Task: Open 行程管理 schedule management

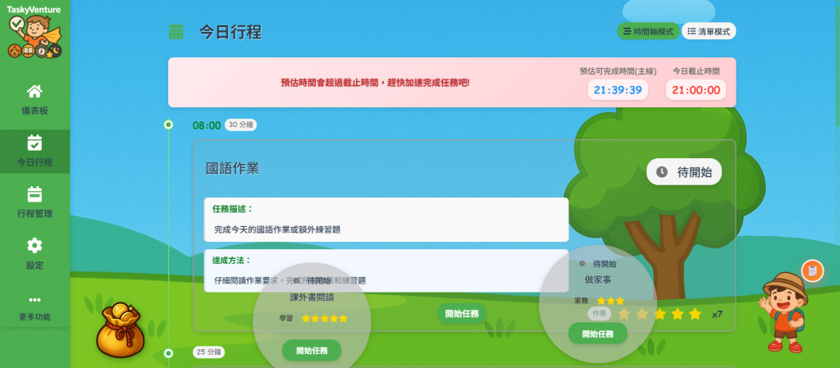Action: click(34, 202)
